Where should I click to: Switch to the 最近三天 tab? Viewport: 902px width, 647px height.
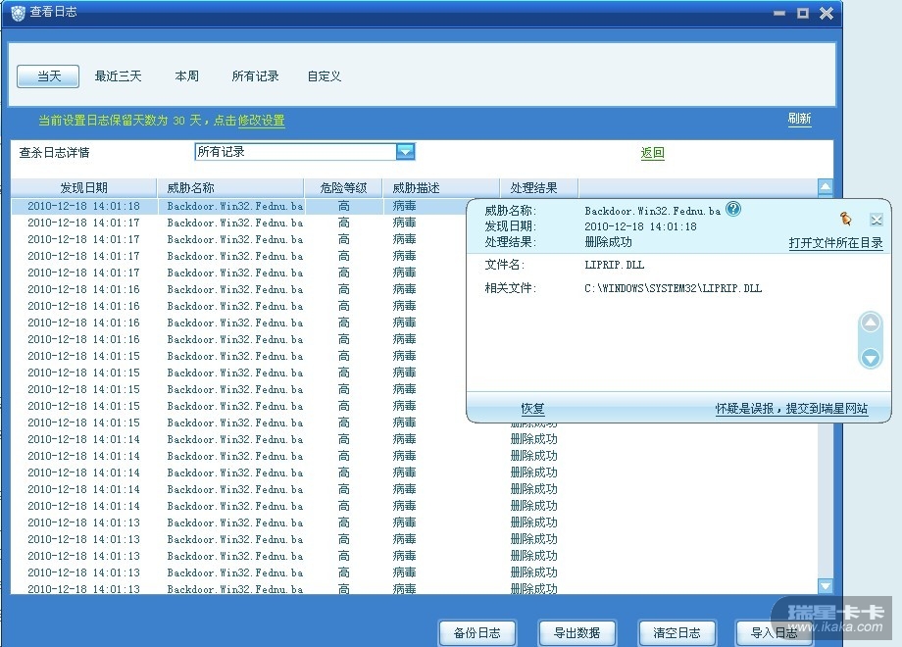click(118, 76)
